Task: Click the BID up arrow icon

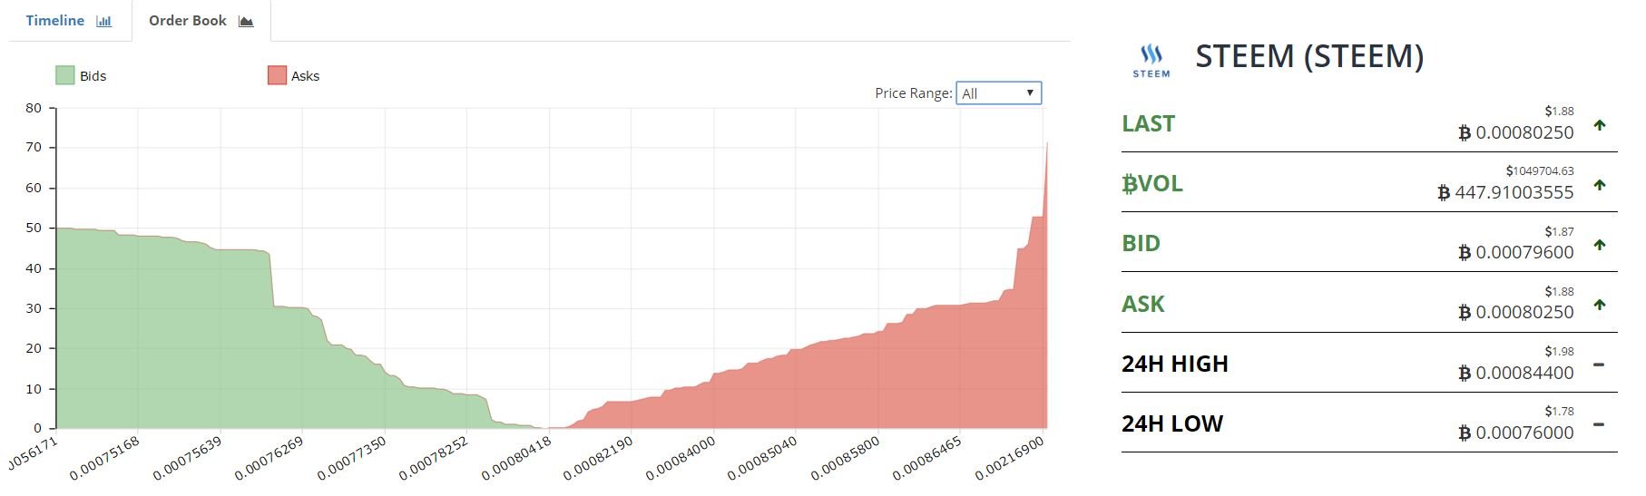Action: [x=1599, y=245]
